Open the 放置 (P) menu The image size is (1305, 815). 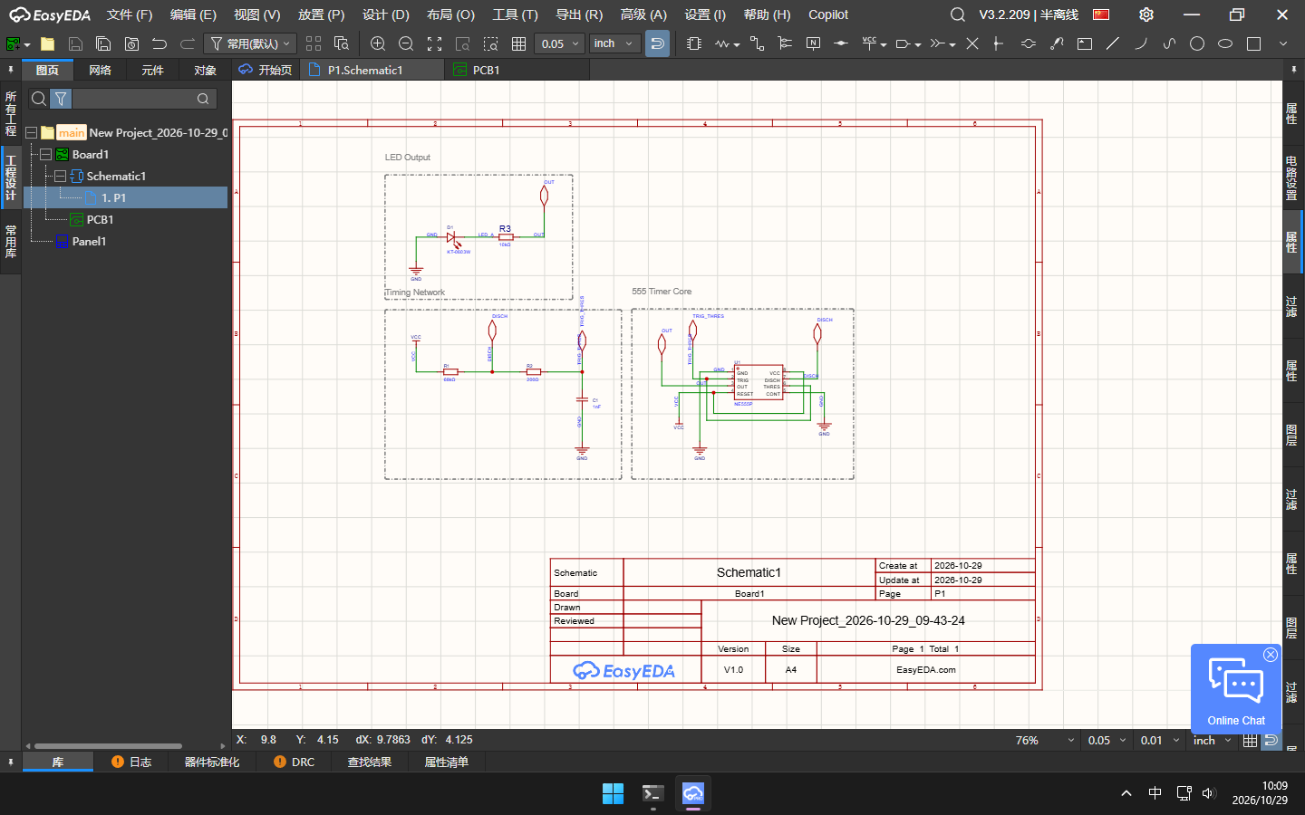tap(322, 14)
